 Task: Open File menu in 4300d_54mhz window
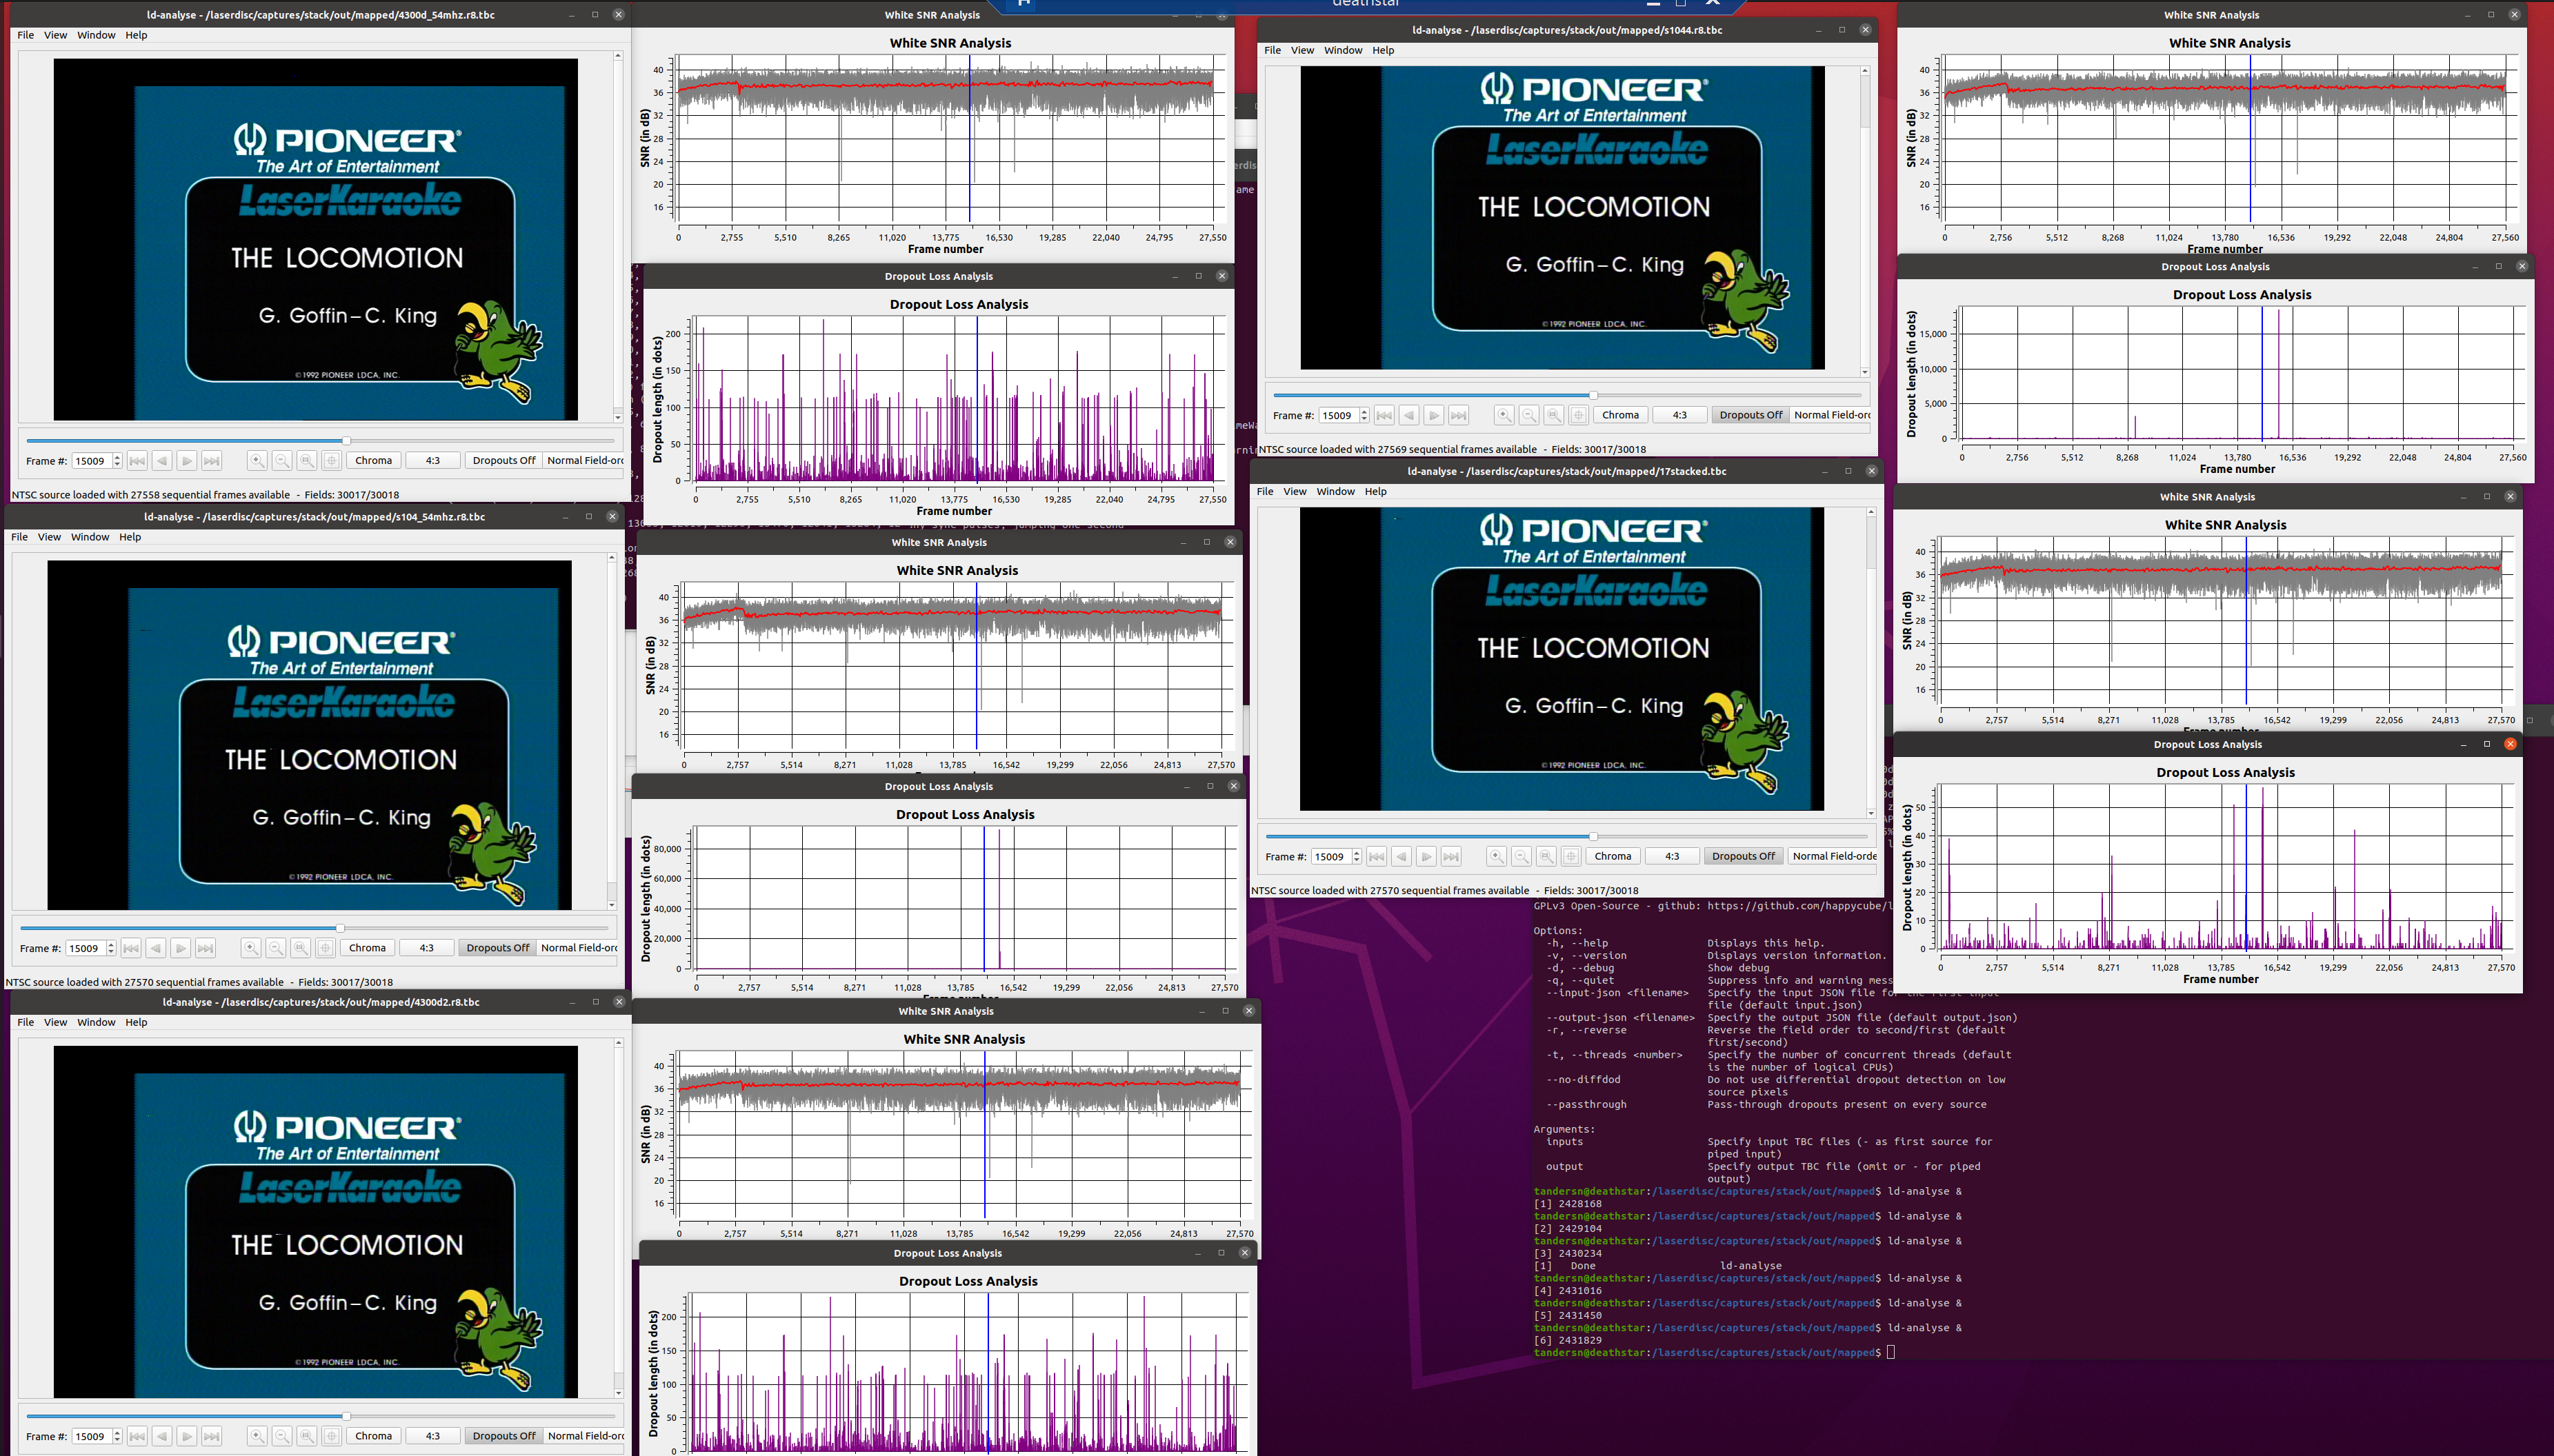26,35
